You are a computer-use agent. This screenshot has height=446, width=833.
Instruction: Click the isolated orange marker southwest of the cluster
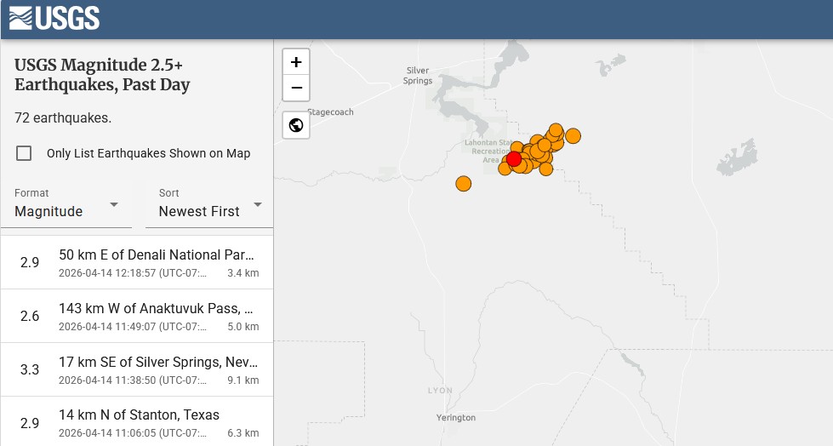pos(463,183)
